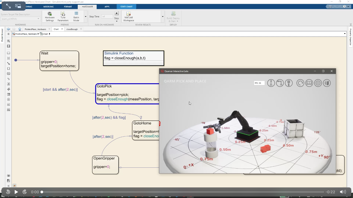
Task: Click the exit door icon in Quanser Labs
Action: pyautogui.click(x=327, y=83)
